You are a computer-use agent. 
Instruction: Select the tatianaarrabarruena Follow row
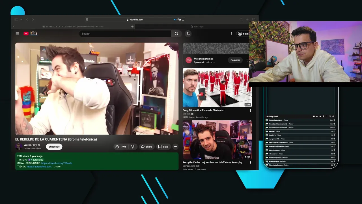300,146
